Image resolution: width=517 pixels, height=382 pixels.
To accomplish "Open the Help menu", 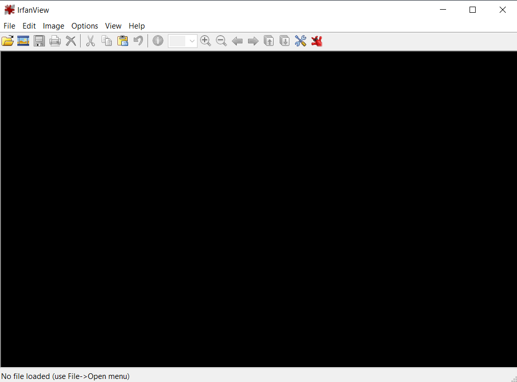I will [137, 26].
